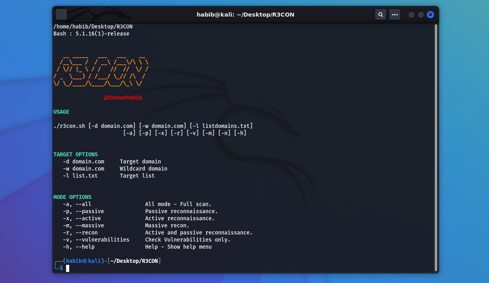Click 'Active and passive reconnaissance.' description

(x=199, y=232)
